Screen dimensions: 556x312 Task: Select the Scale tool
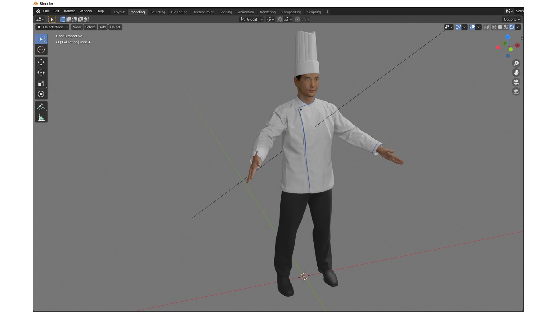(x=41, y=83)
